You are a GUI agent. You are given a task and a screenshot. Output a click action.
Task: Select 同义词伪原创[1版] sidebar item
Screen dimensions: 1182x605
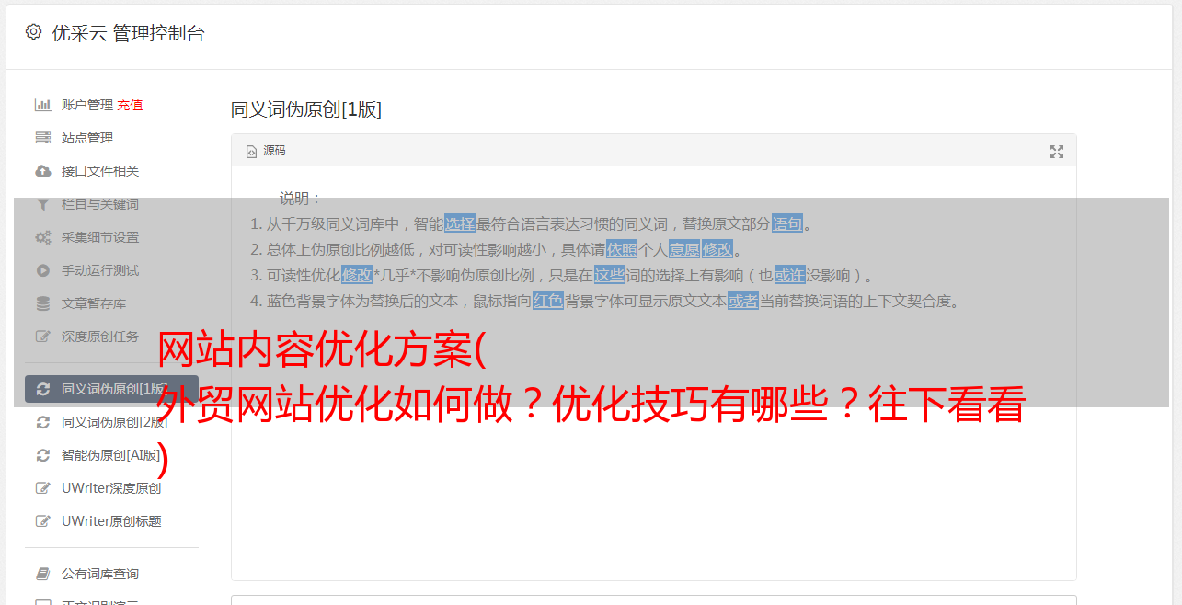[x=112, y=389]
